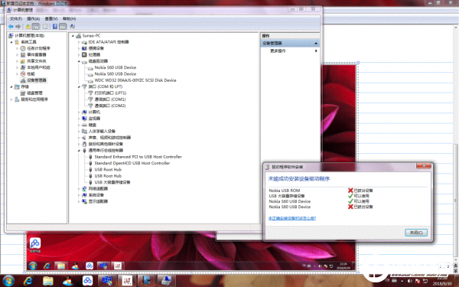Click 关闭(C) button in driver dialog
This screenshot has height=287, width=459.
coord(416,233)
